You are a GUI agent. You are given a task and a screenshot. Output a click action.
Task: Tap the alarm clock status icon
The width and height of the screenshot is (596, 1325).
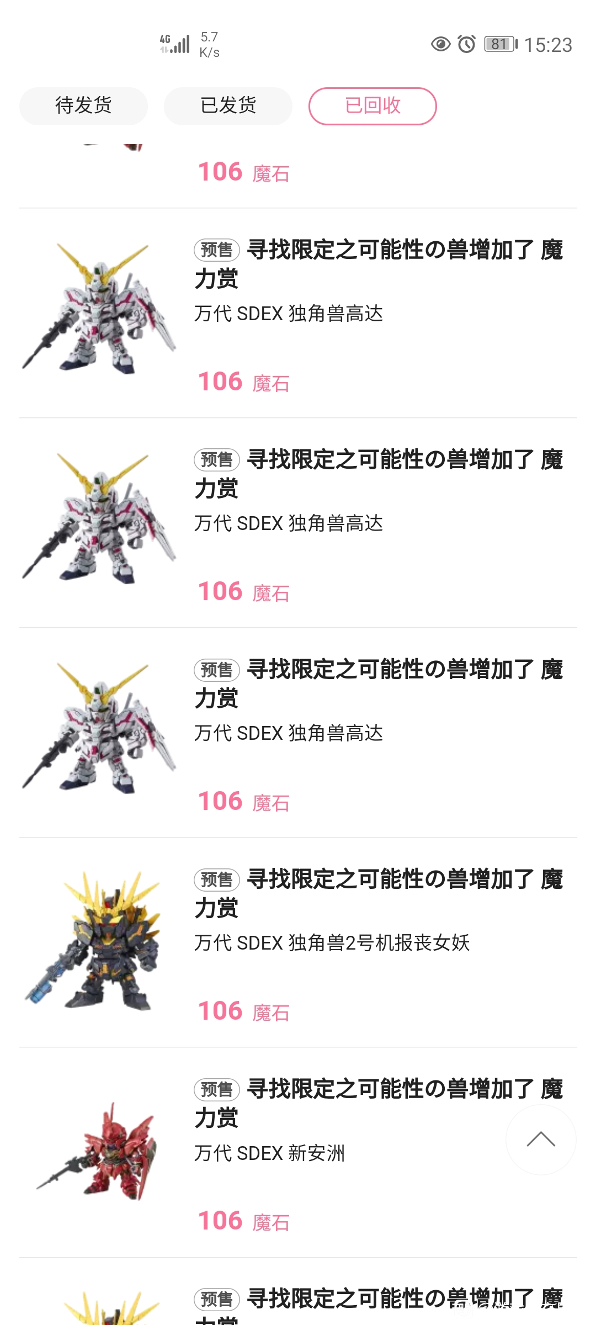467,44
